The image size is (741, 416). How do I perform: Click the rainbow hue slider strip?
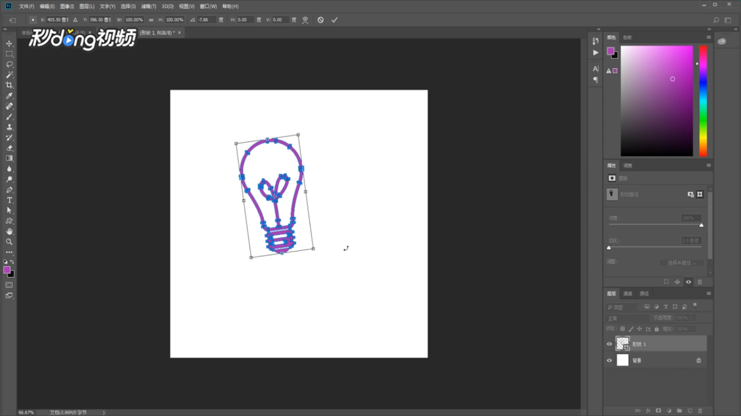(703, 101)
